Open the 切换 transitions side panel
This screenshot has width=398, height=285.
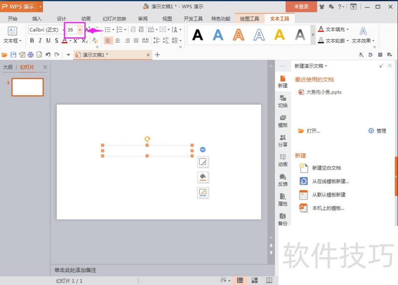(x=283, y=101)
